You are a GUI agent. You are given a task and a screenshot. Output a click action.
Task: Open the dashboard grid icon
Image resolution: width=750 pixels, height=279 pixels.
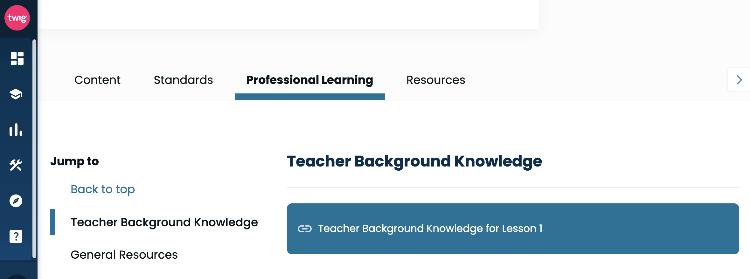[17, 58]
